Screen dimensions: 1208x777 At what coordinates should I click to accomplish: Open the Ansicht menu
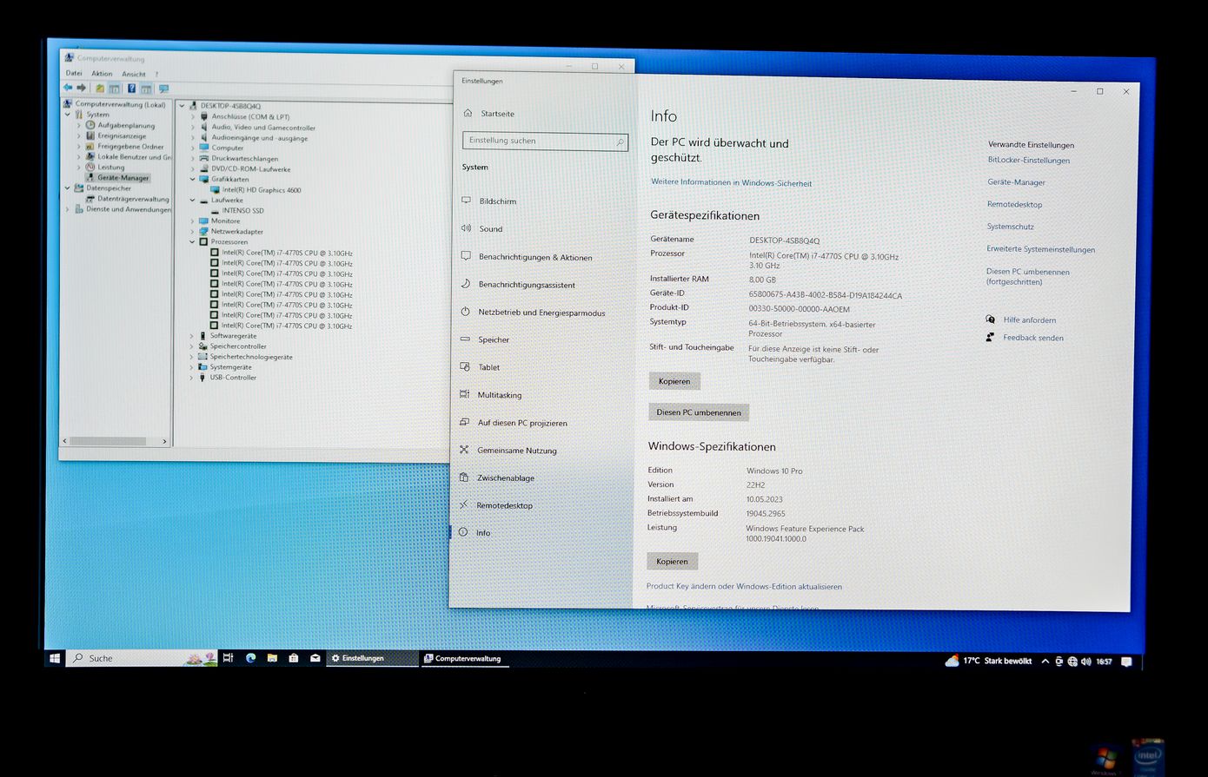pos(134,74)
